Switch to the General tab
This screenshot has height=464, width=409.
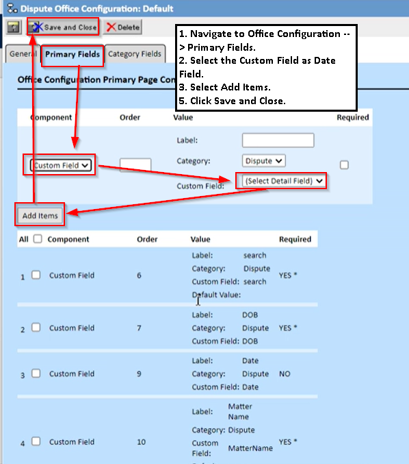click(23, 54)
